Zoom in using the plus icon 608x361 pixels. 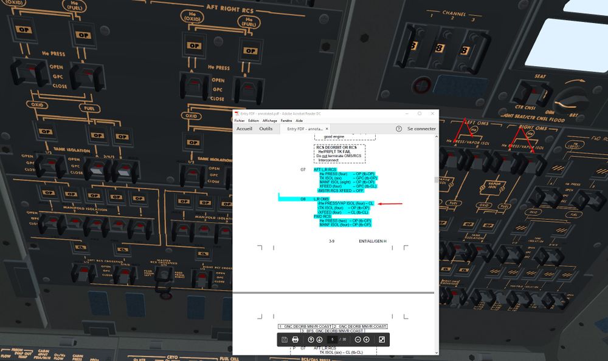pos(367,340)
